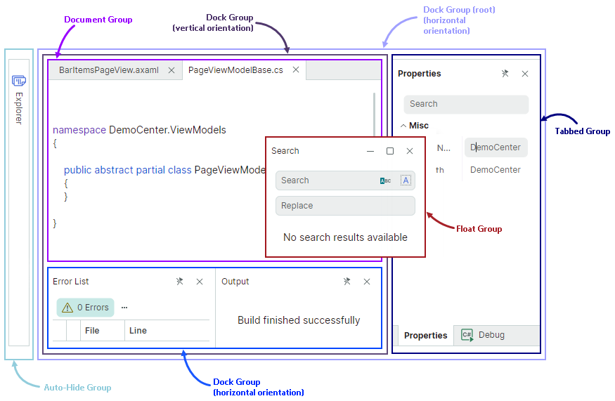615x401 pixels.
Task: Click the 'public abstract partial class' line
Action: [164, 170]
